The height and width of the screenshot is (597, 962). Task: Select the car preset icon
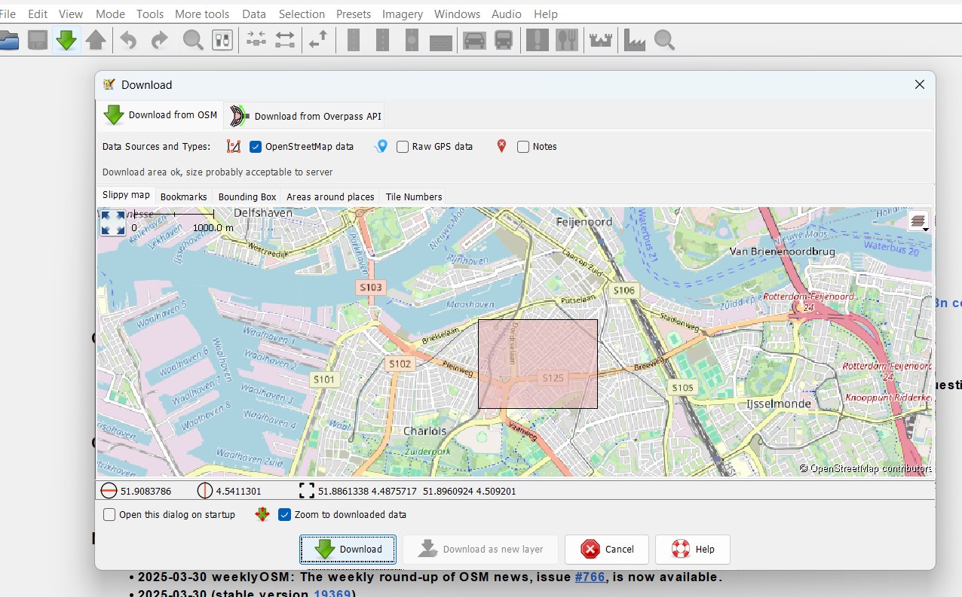point(474,40)
